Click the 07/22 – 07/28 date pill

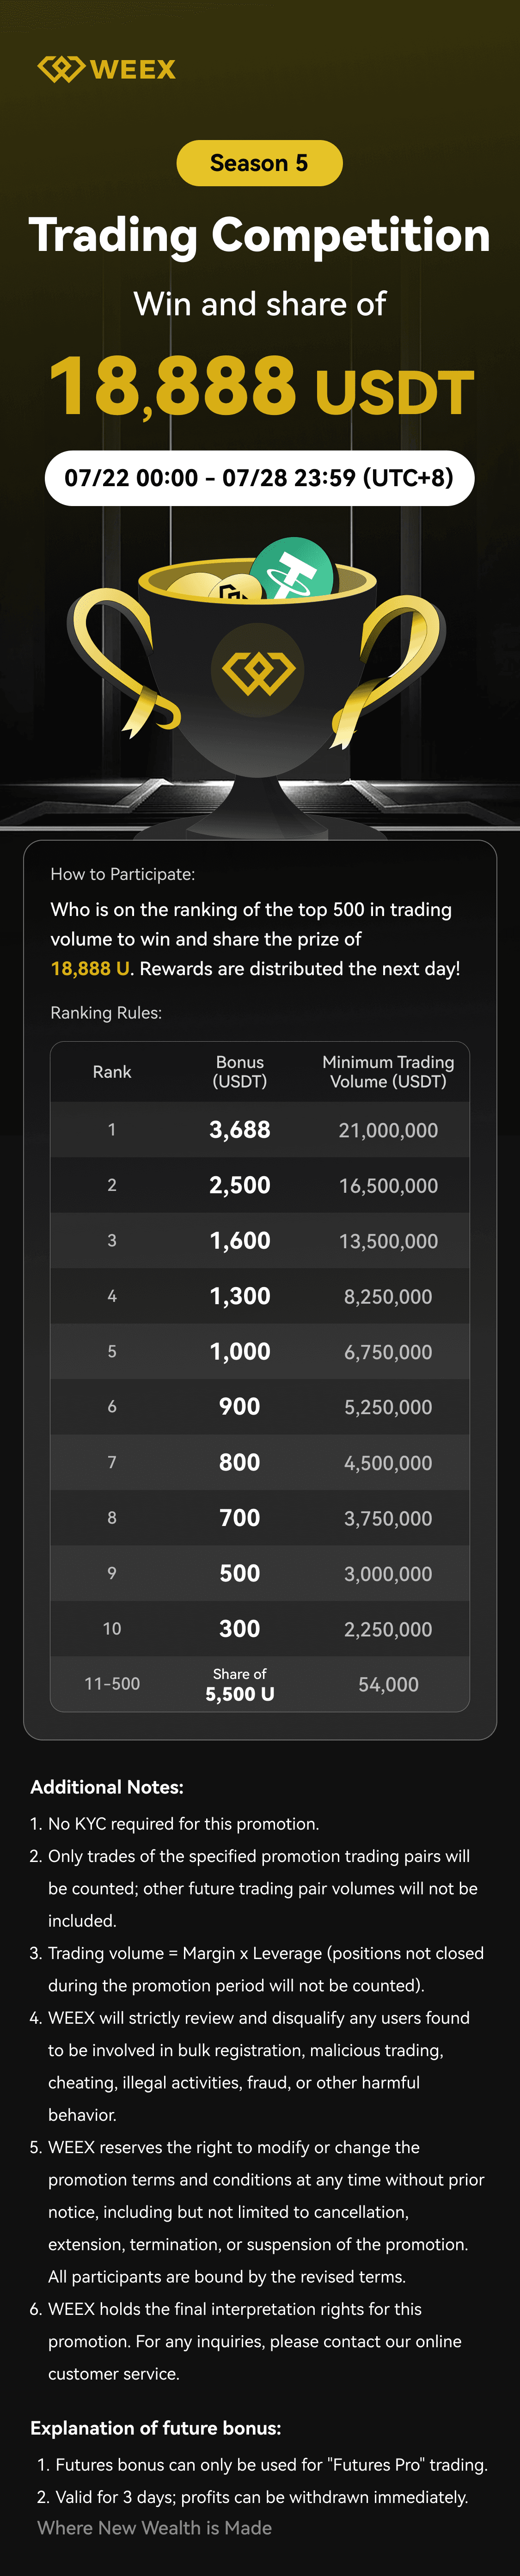point(259,478)
